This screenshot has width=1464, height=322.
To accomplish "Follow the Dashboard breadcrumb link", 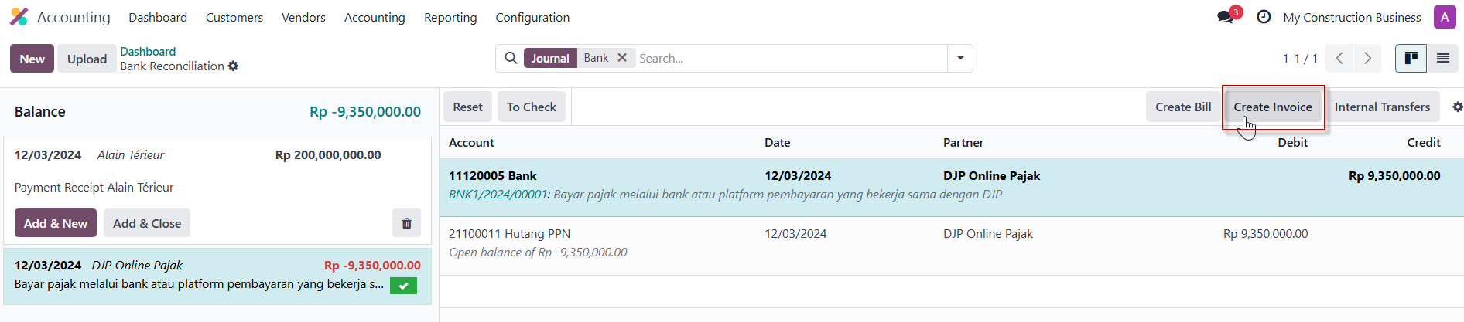I will coord(148,52).
